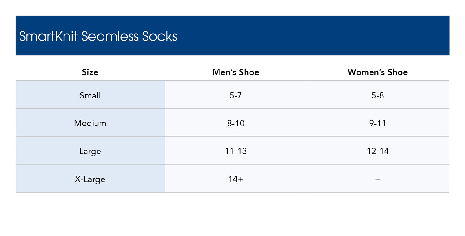Viewport: 465px width, 236px height.
Task: Click the women's 12-14 shoe range cell
Action: click(x=378, y=151)
